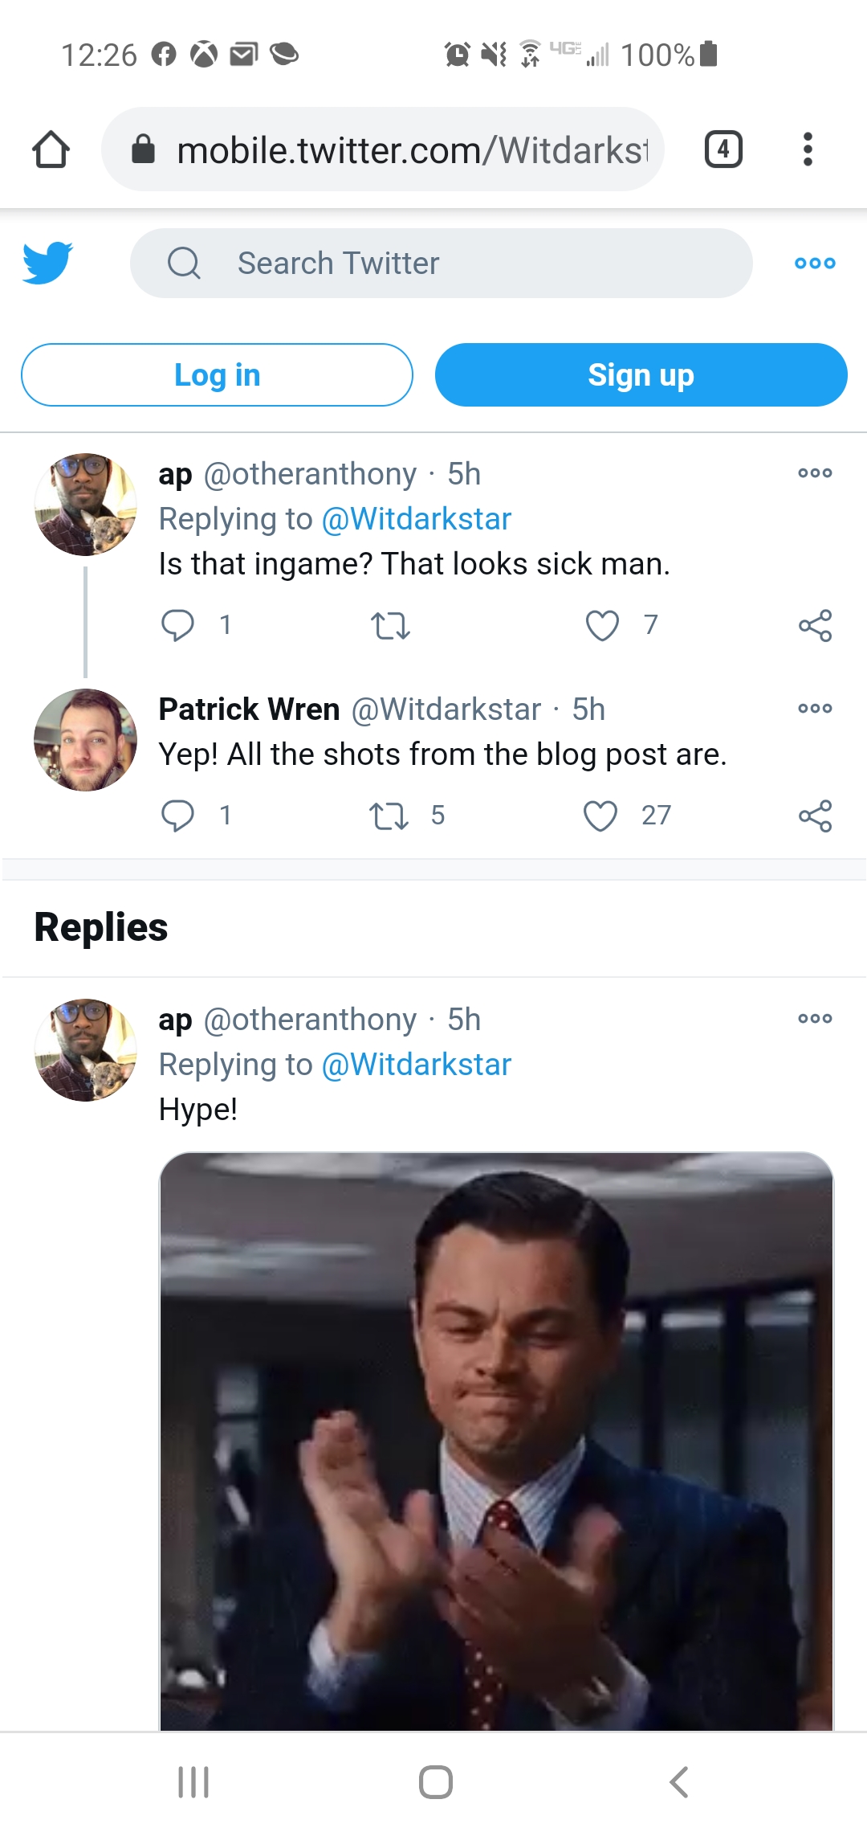
Task: Open the browser tabs switcher showing 4
Action: tap(722, 149)
